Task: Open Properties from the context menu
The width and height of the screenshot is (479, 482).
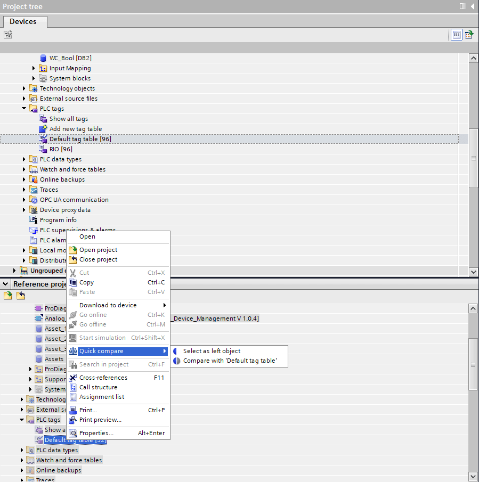Action: [96, 433]
